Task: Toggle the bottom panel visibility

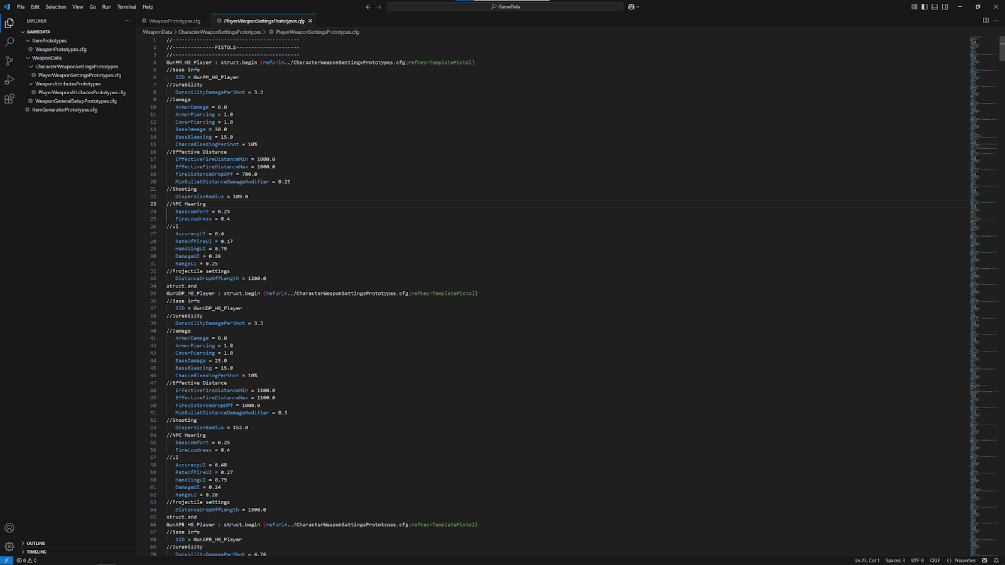Action: coord(935,7)
